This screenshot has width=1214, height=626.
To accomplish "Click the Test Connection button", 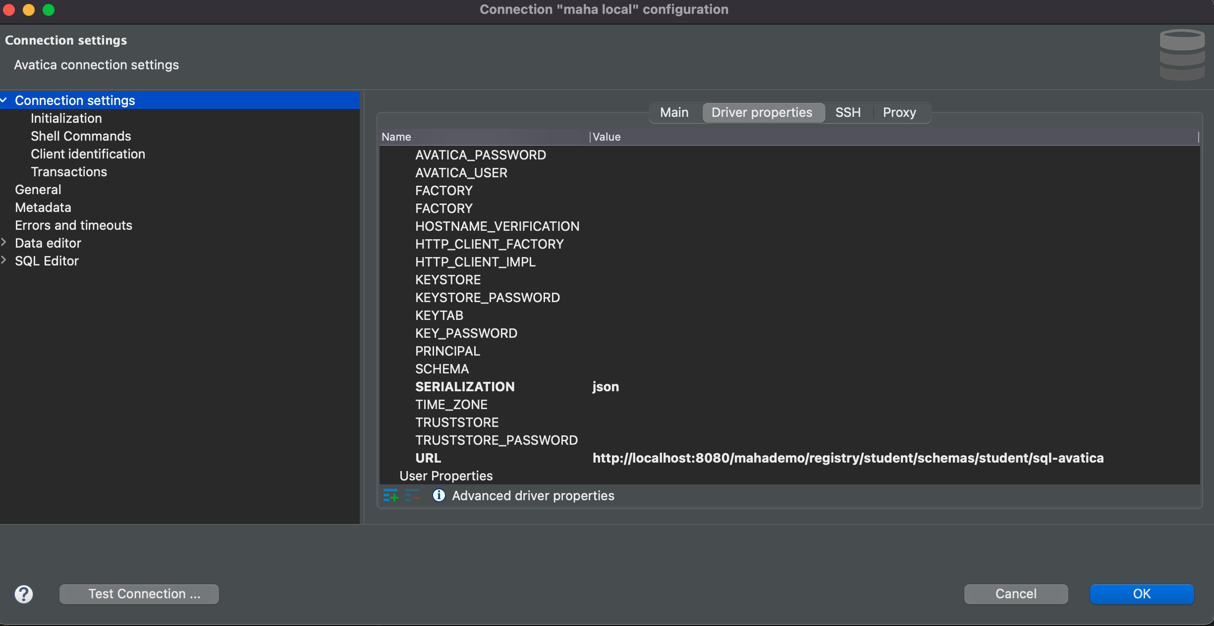I will [139, 594].
